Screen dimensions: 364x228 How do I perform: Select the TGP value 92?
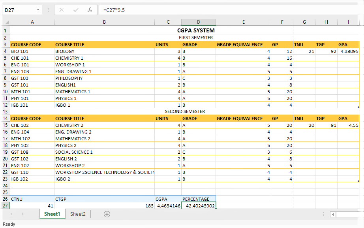(326, 51)
